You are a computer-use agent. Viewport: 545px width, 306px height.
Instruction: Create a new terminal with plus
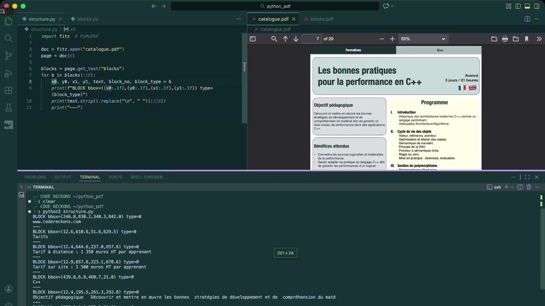click(x=506, y=187)
